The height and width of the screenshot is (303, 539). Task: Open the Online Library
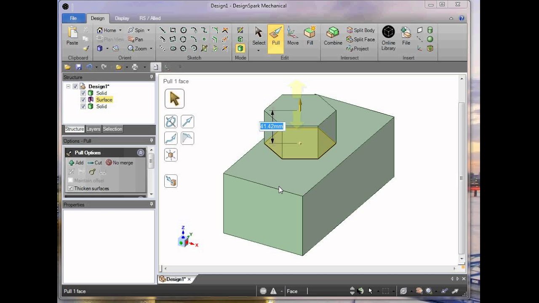tap(388, 39)
